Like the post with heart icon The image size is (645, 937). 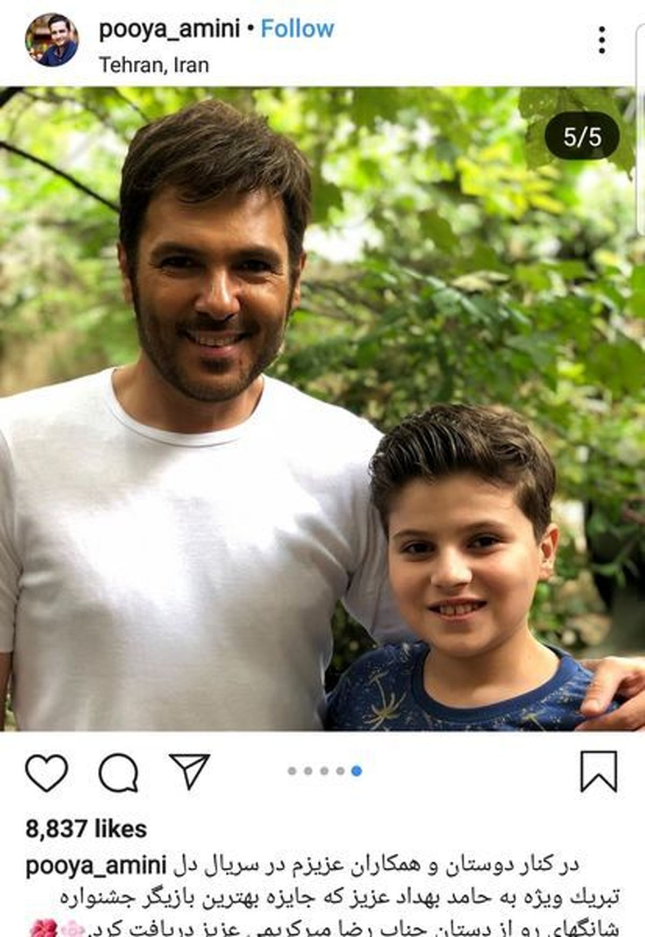[47, 772]
